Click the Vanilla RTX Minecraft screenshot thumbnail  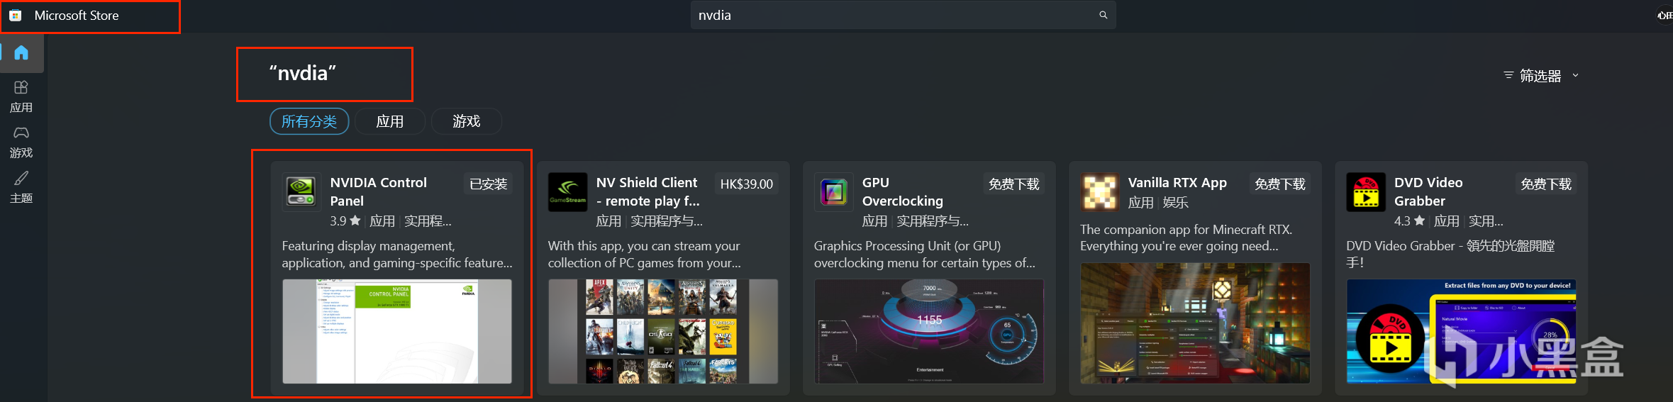point(1195,323)
